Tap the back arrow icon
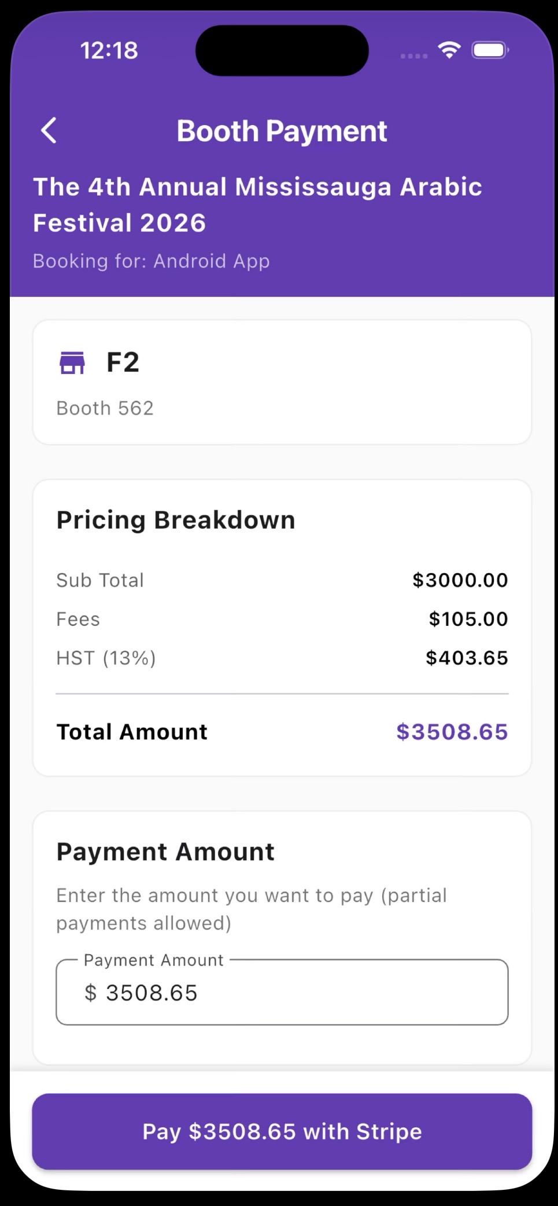The width and height of the screenshot is (558, 1206). 49,130
